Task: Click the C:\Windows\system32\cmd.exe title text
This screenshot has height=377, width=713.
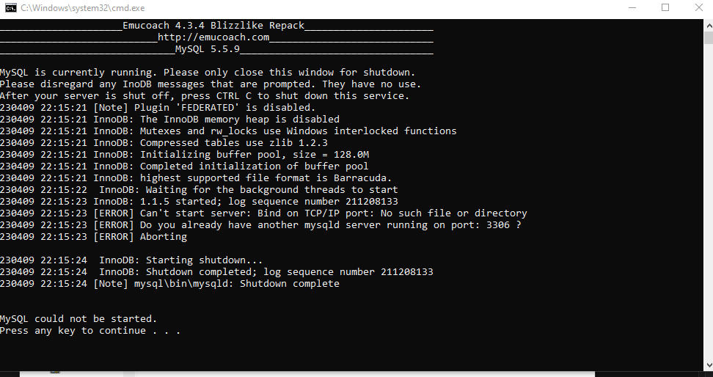Action: click(x=83, y=8)
